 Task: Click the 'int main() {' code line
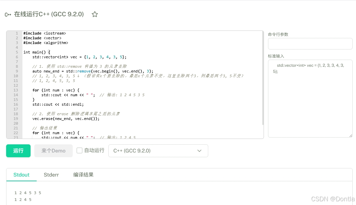coord(37,52)
